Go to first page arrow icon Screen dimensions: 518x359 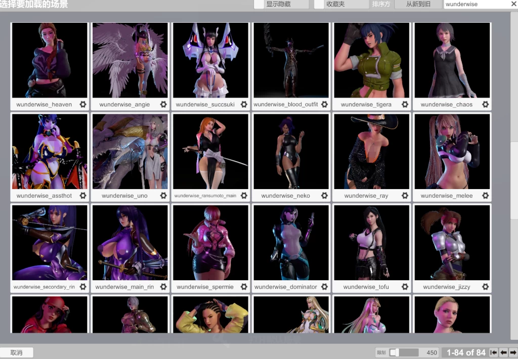[x=494, y=352]
